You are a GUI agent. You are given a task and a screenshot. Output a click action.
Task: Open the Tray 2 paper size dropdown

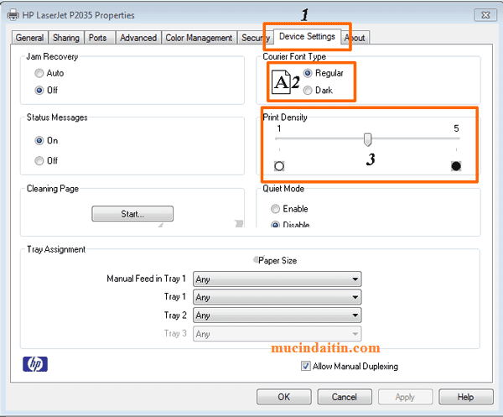coord(277,315)
